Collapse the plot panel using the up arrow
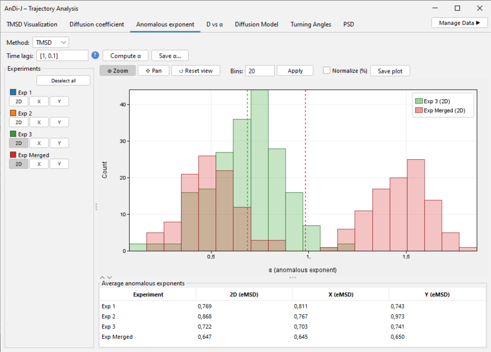This screenshot has width=491, height=352. 102,277
